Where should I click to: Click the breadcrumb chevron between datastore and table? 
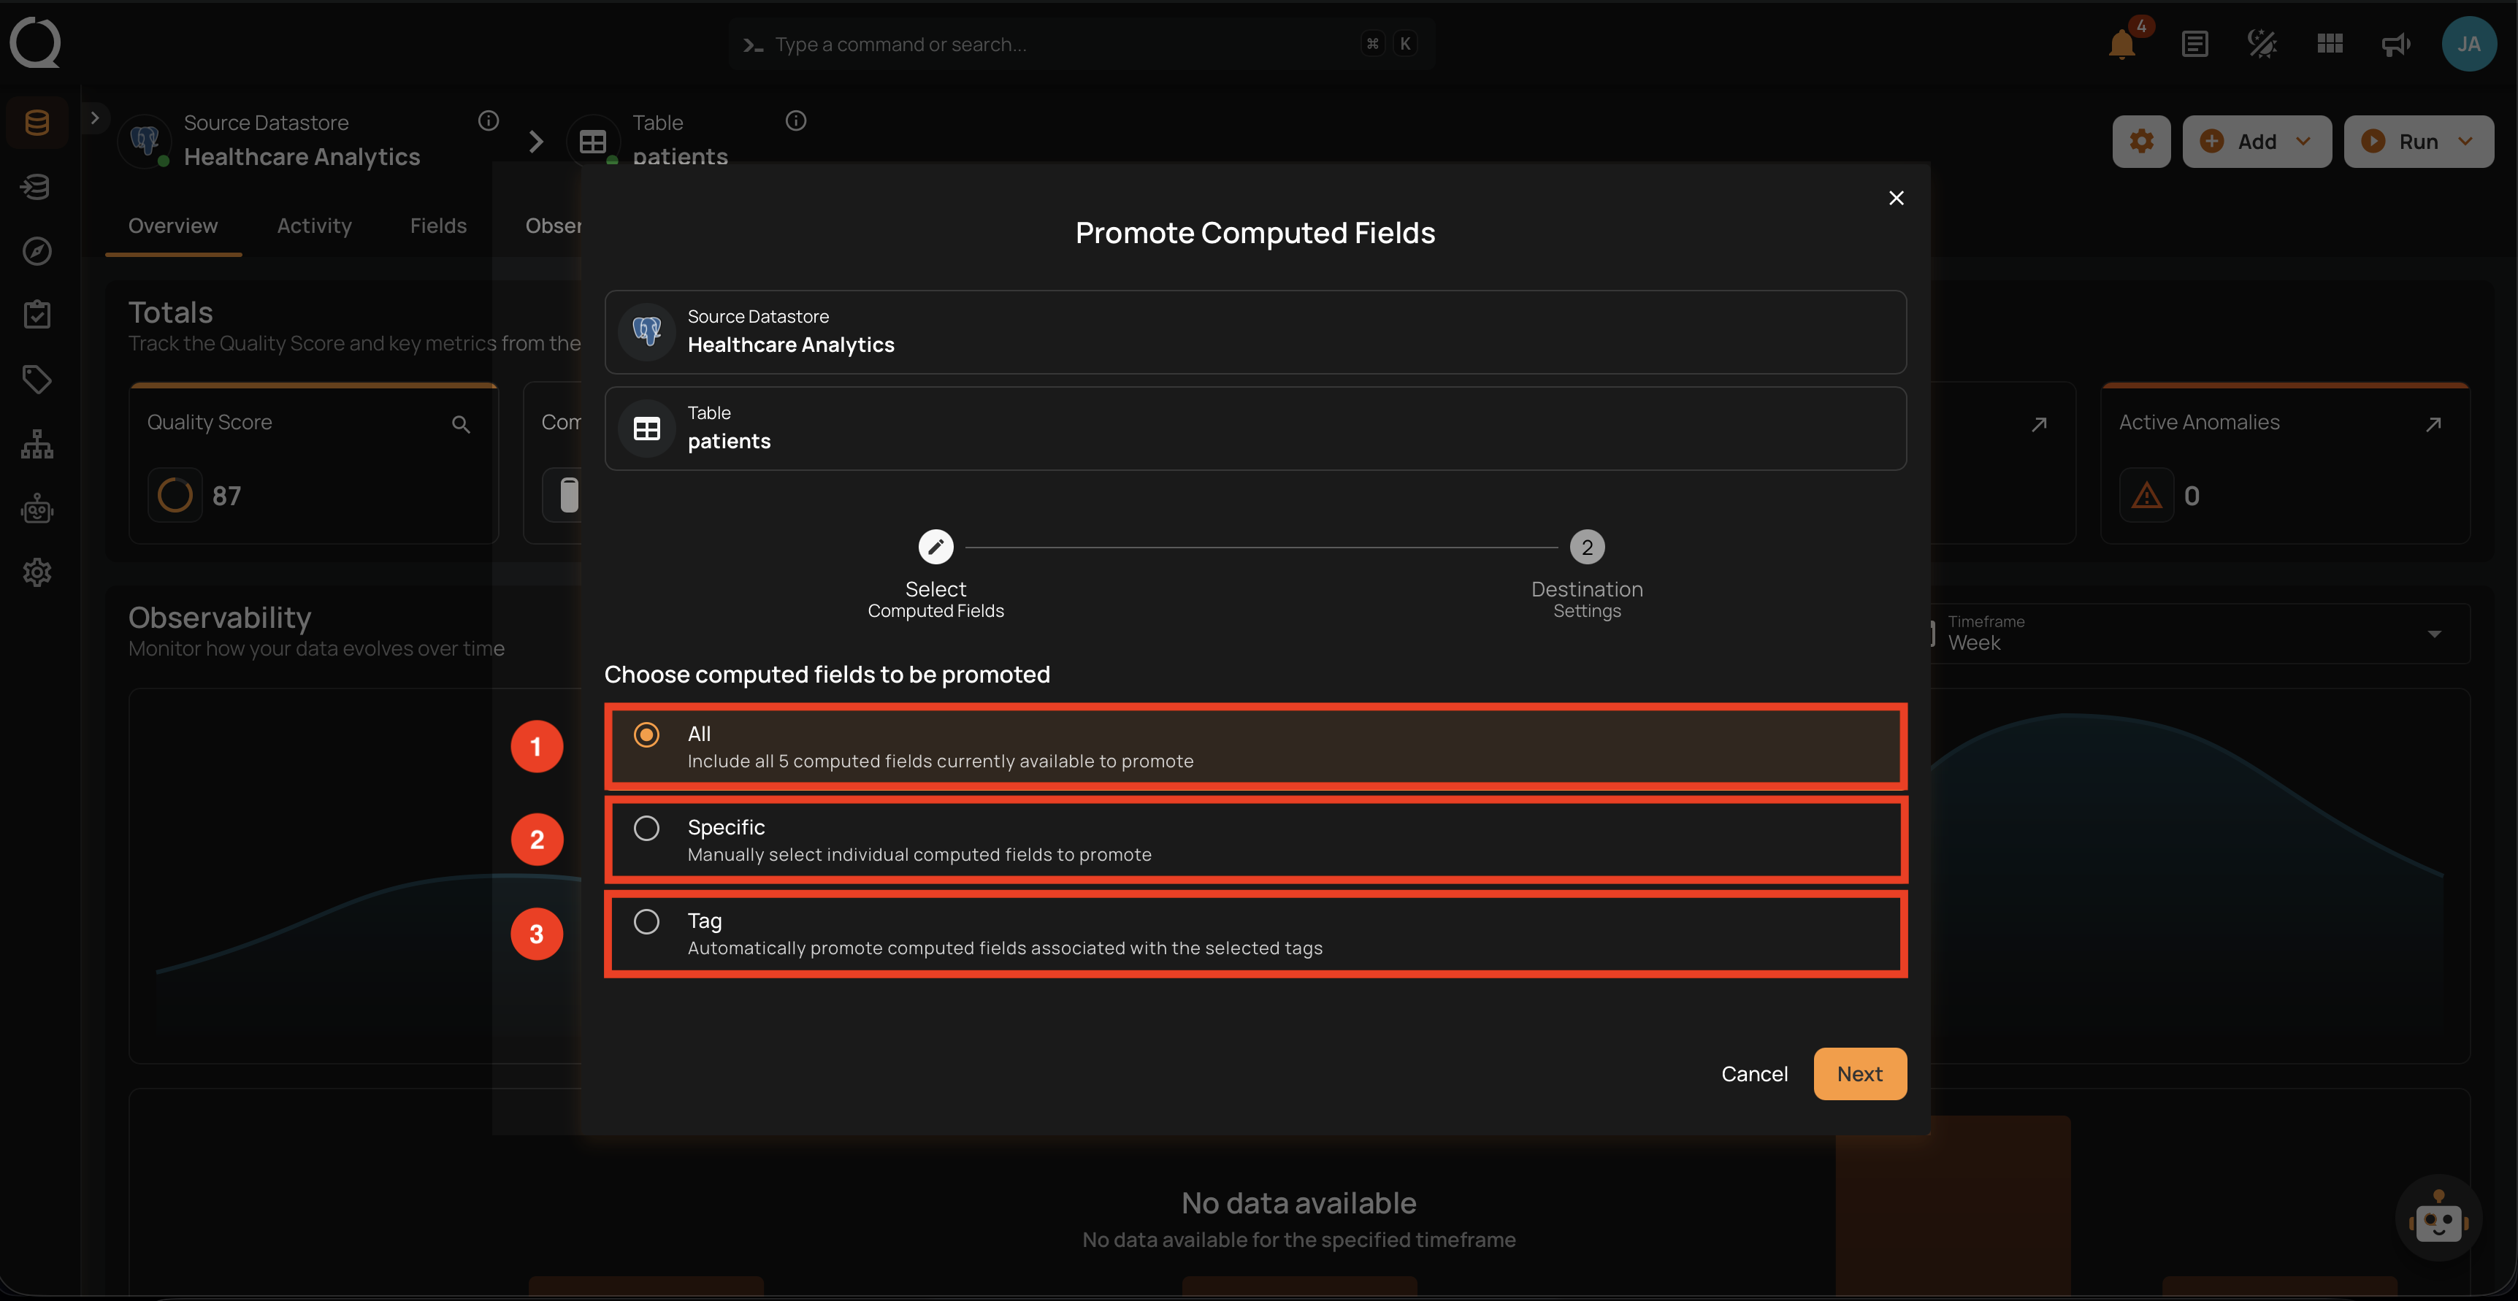click(x=535, y=142)
